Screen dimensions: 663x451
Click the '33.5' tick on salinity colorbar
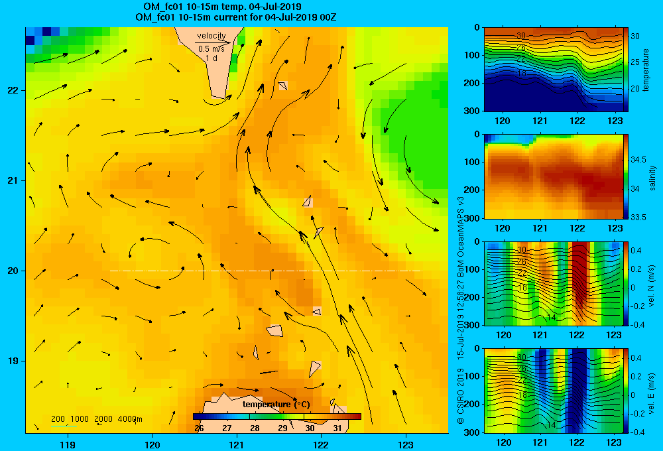[x=638, y=217]
